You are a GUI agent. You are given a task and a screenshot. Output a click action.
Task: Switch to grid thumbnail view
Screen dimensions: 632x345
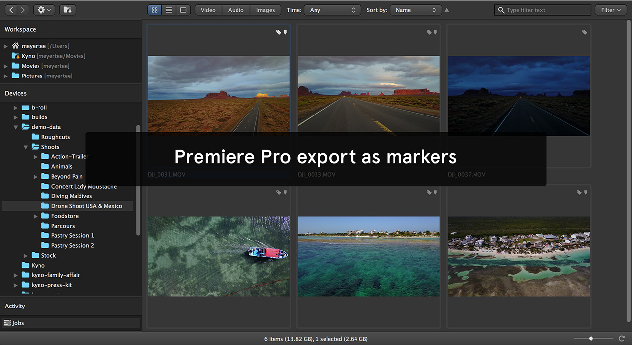click(x=155, y=10)
